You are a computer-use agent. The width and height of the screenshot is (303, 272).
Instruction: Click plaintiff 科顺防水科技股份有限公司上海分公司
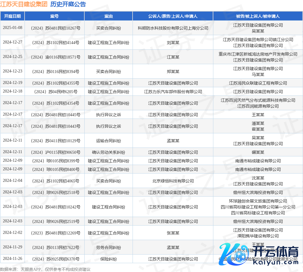click(x=173, y=28)
